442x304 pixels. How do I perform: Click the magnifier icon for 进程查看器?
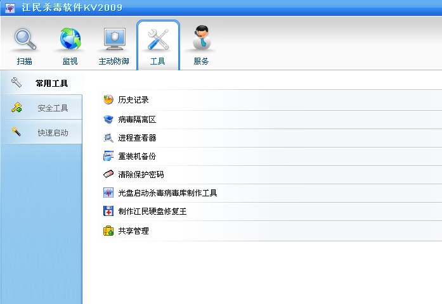pyautogui.click(x=108, y=137)
